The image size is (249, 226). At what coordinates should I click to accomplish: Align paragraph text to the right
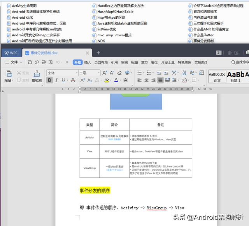click(x=153, y=80)
